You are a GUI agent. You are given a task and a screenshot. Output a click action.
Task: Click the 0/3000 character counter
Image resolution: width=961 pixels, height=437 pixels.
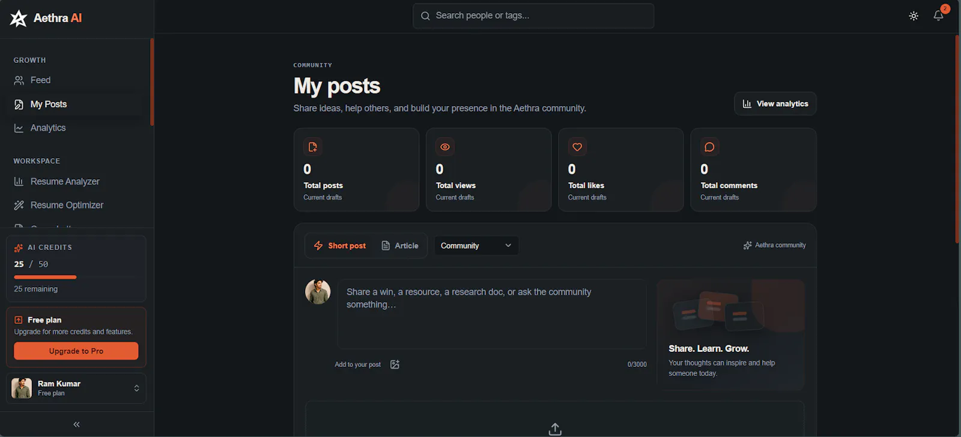[x=637, y=364]
